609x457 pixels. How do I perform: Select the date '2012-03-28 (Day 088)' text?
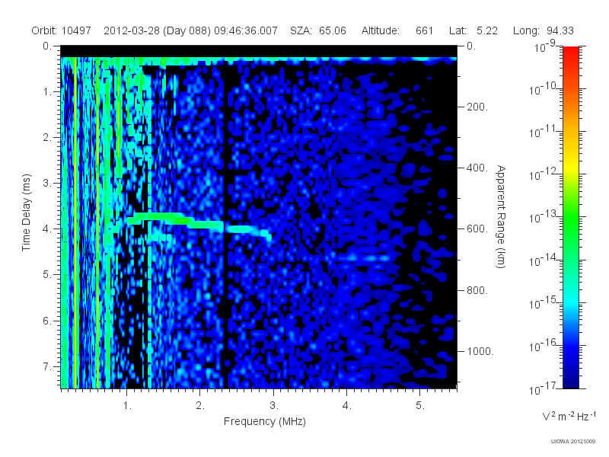tap(158, 30)
